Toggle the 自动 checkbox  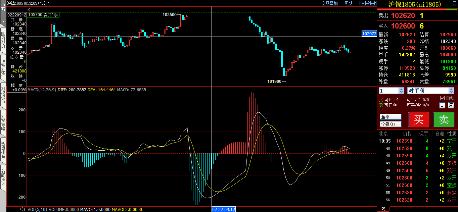[x=442, y=98]
